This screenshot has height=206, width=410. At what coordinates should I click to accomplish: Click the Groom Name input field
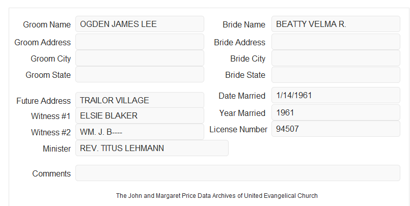point(140,24)
